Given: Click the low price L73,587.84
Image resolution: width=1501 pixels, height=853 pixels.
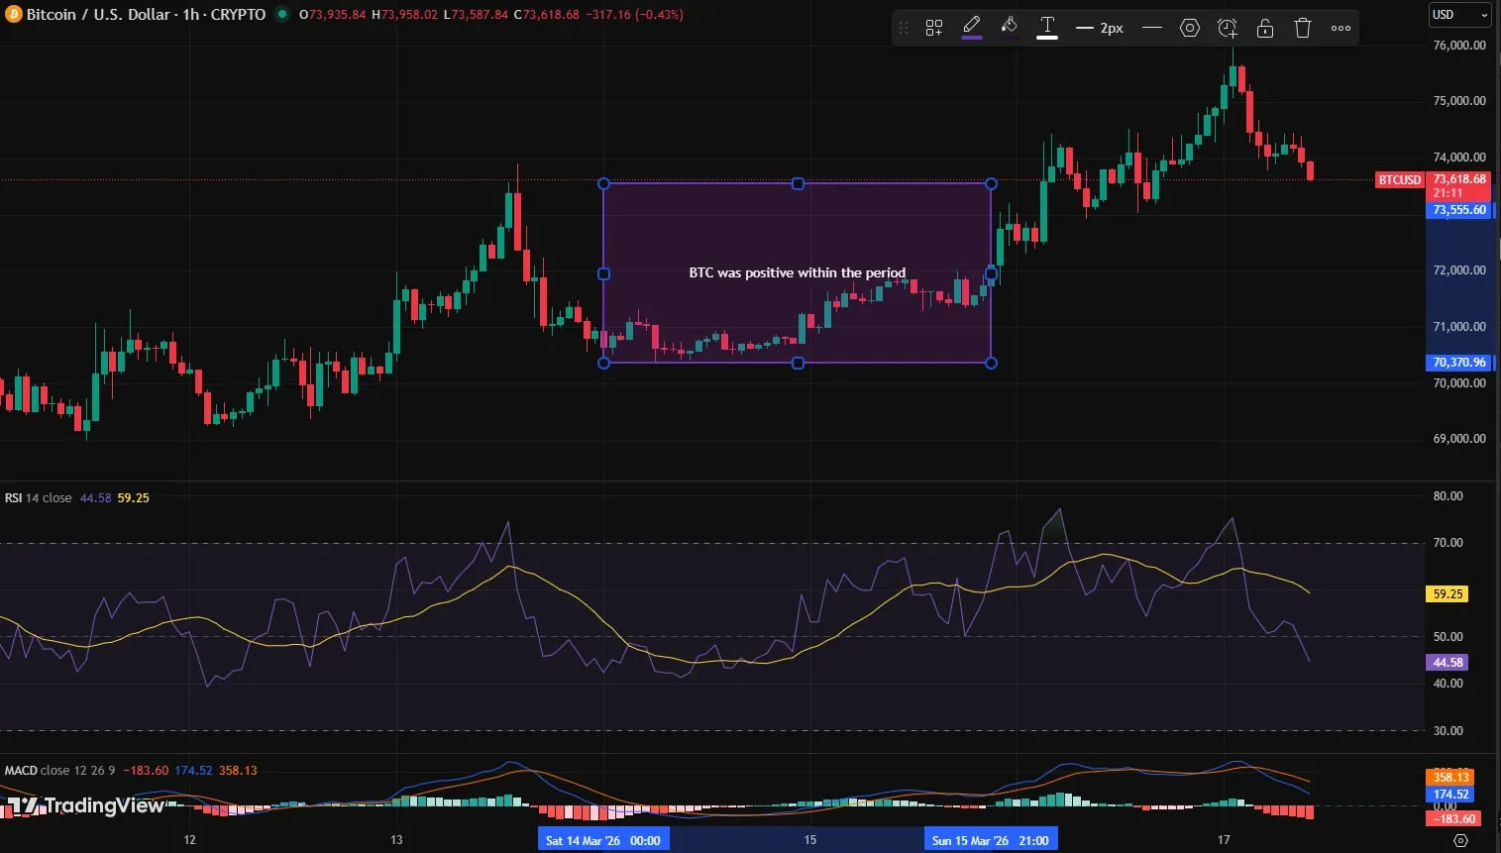Looking at the screenshot, I should point(476,15).
